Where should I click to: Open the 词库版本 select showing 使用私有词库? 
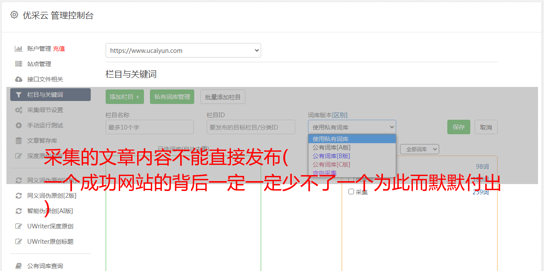(352, 127)
